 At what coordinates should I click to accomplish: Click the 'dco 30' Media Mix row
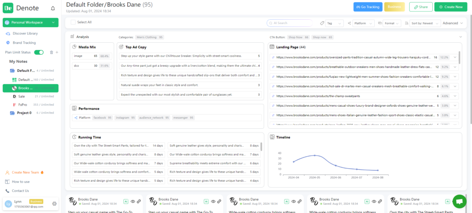(x=92, y=65)
